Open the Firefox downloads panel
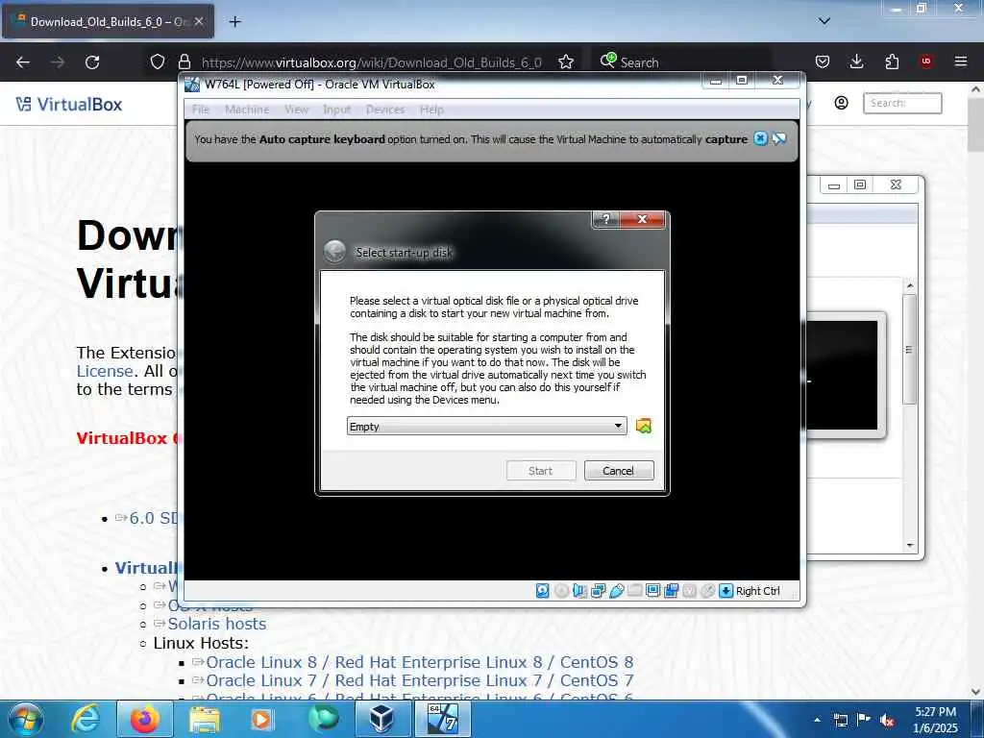 [x=856, y=61]
